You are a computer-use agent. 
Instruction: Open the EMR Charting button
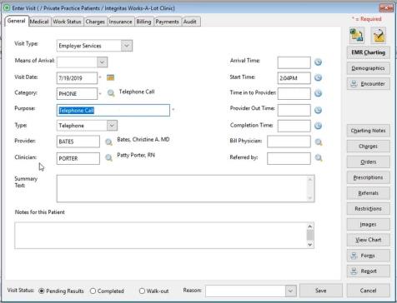coord(369,52)
